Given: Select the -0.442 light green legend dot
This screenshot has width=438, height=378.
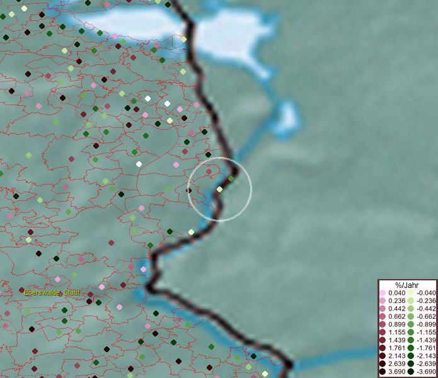Looking at the screenshot, I should click(x=411, y=309).
